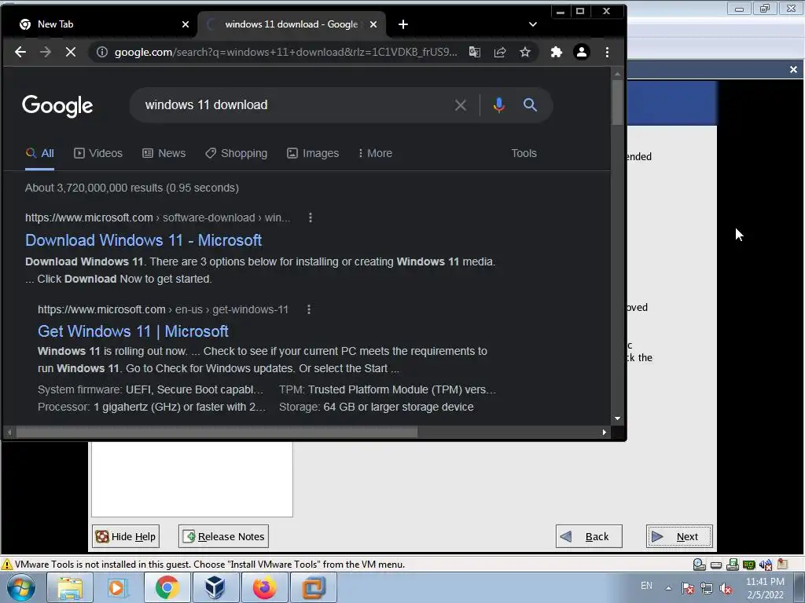The width and height of the screenshot is (805, 603).
Task: Open the network tray icon
Action: [x=707, y=588]
